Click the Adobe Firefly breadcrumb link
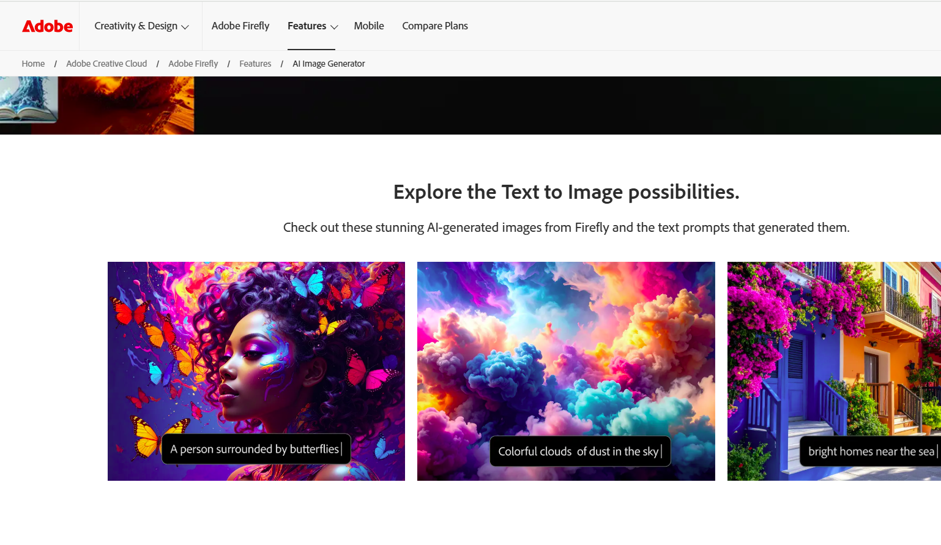 pos(193,64)
